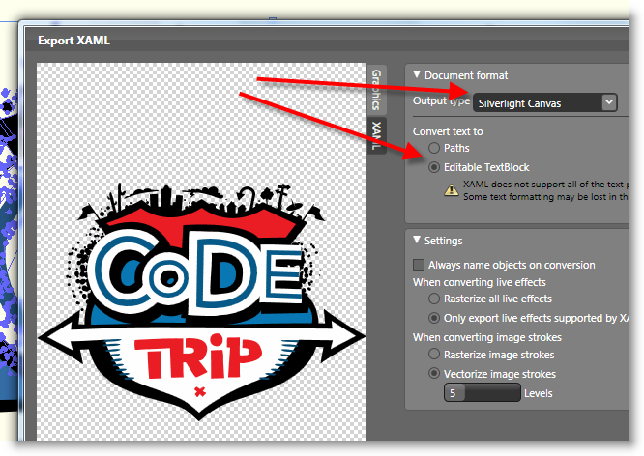Choose Only export live effects supported option
The height and width of the screenshot is (456, 644).
coord(434,318)
